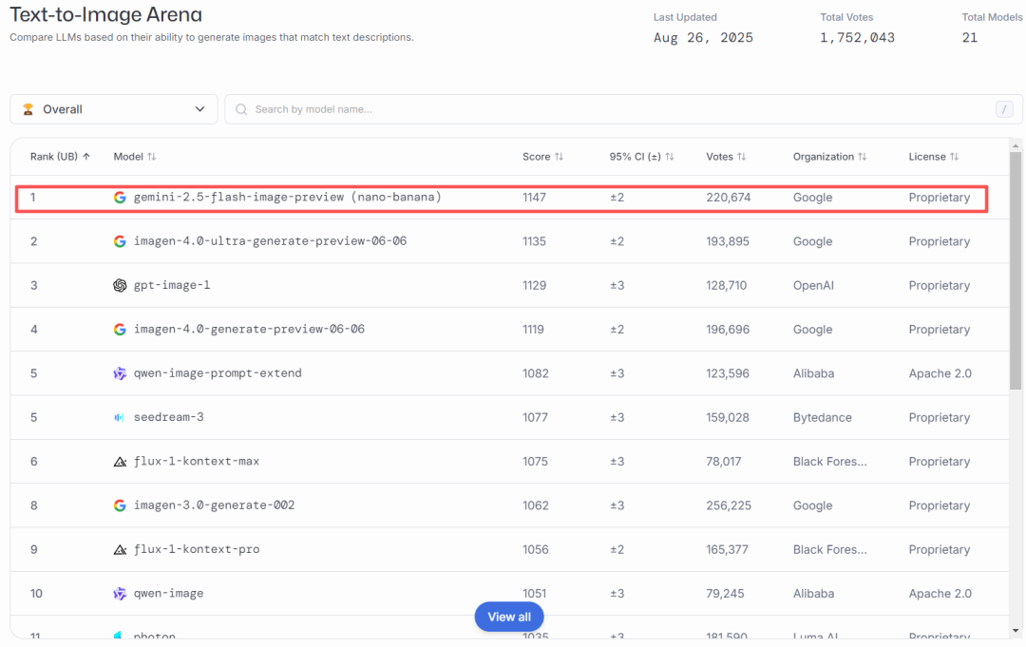This screenshot has height=647, width=1026.
Task: Click the table's vertical scrollbar thumb
Action: coord(1016,271)
